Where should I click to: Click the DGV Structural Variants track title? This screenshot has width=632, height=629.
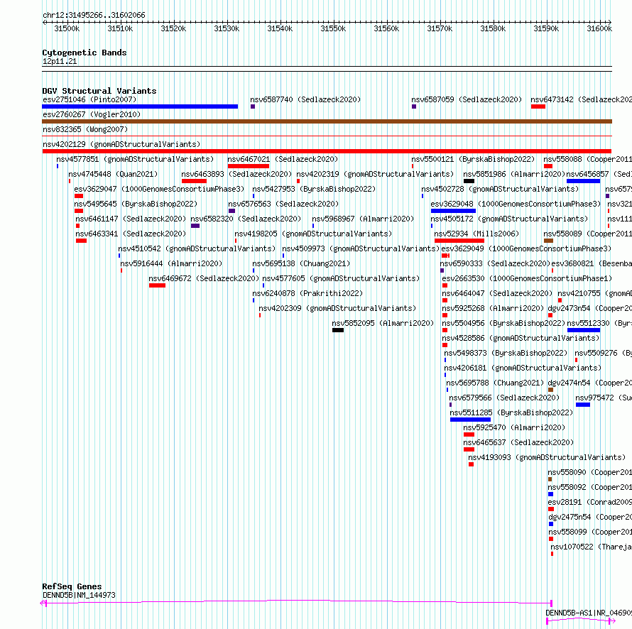point(99,91)
